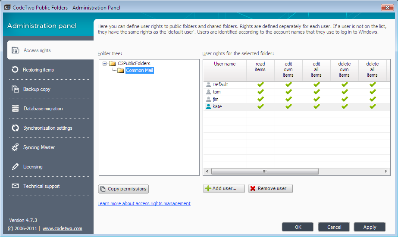Click the read items column header

(x=260, y=70)
